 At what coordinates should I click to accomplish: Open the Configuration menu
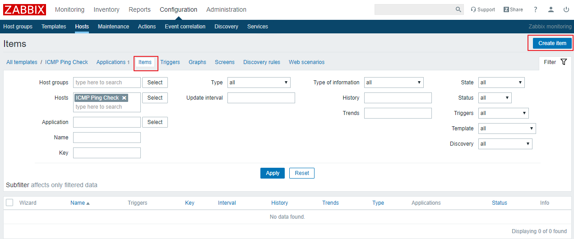pos(178,9)
